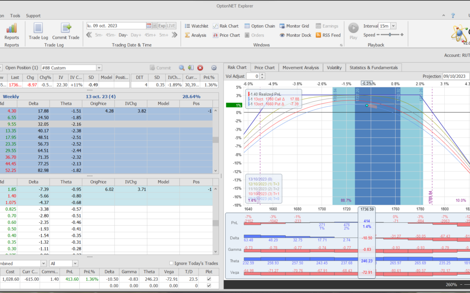Screen dimensions: 470x293
Task: Open the playback Interval 15m dropdown
Action: point(393,26)
